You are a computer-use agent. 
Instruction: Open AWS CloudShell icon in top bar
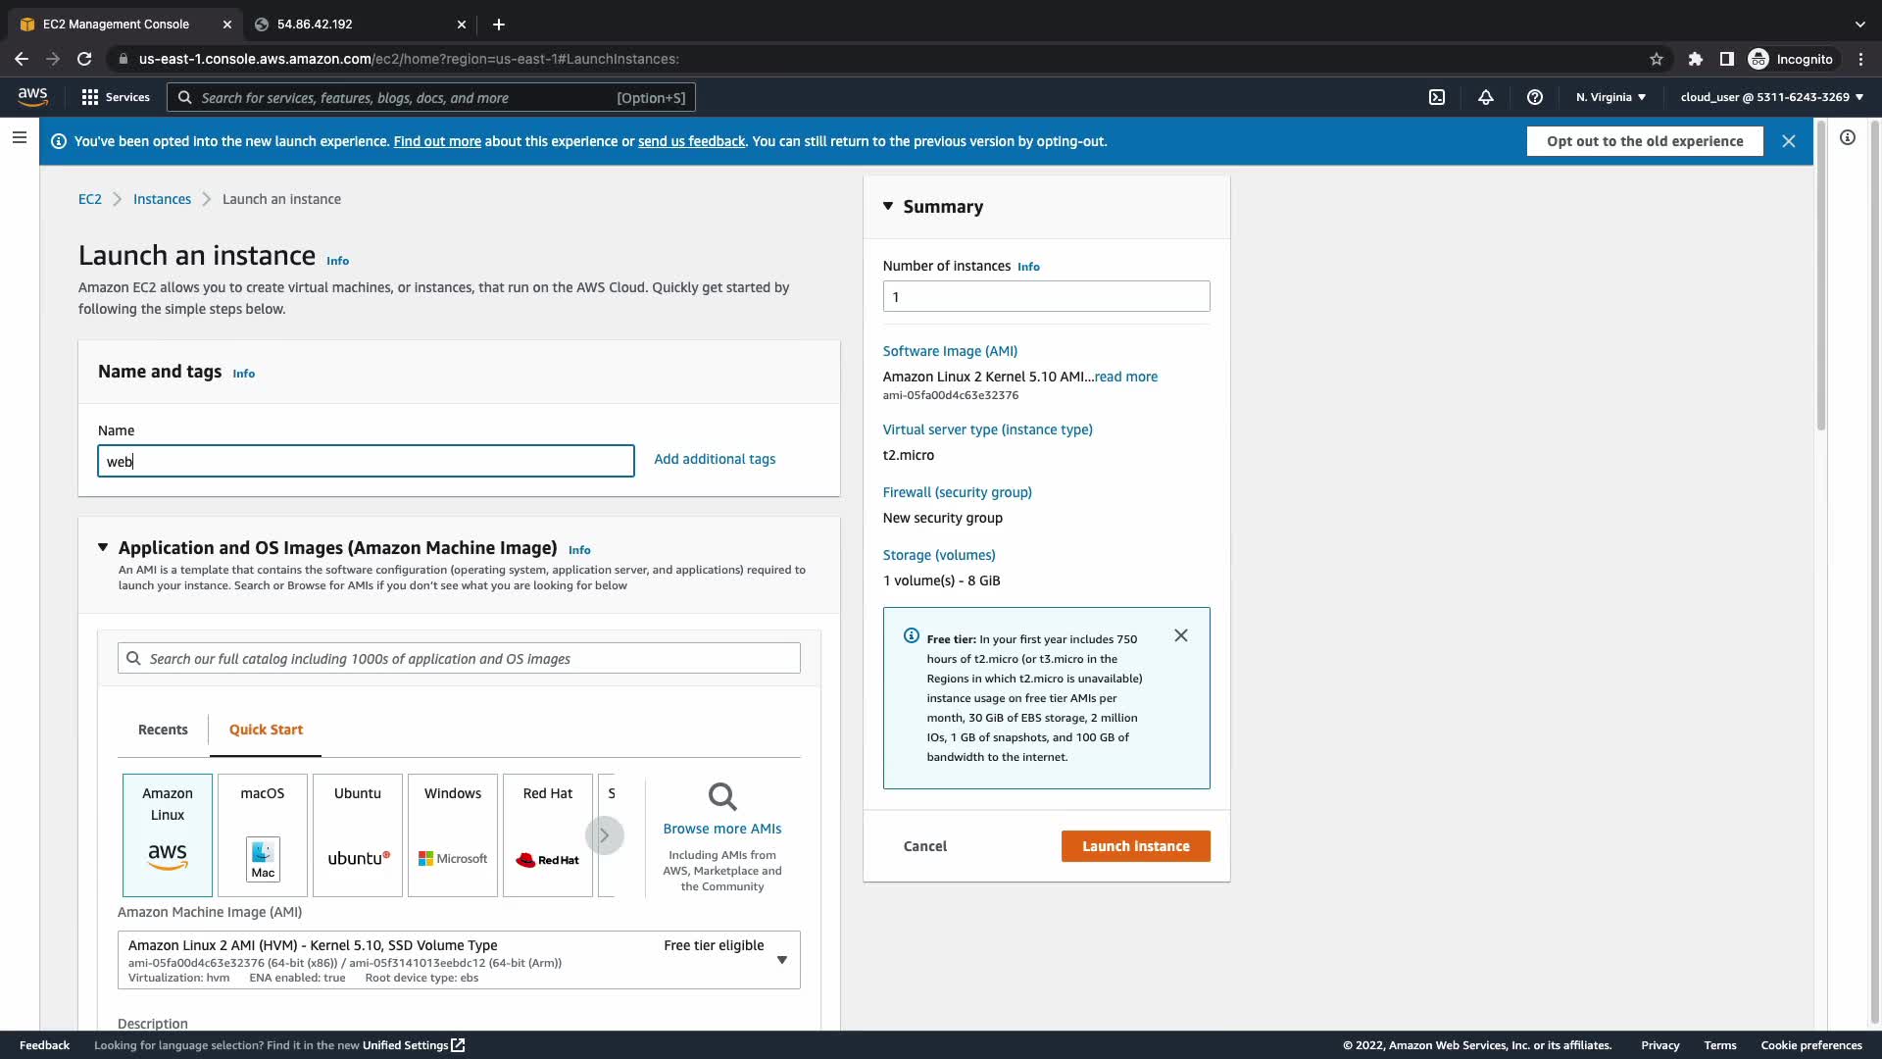(x=1437, y=97)
